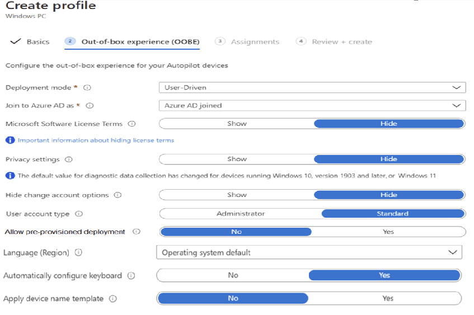Click info icon next to Privacy settings

click(x=68, y=159)
